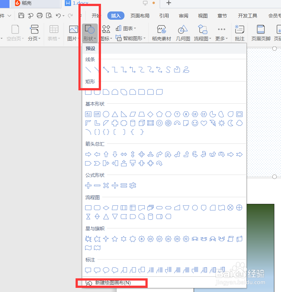281x292 pixels.
Task: Select the right arrow shape
Action: tap(88, 154)
